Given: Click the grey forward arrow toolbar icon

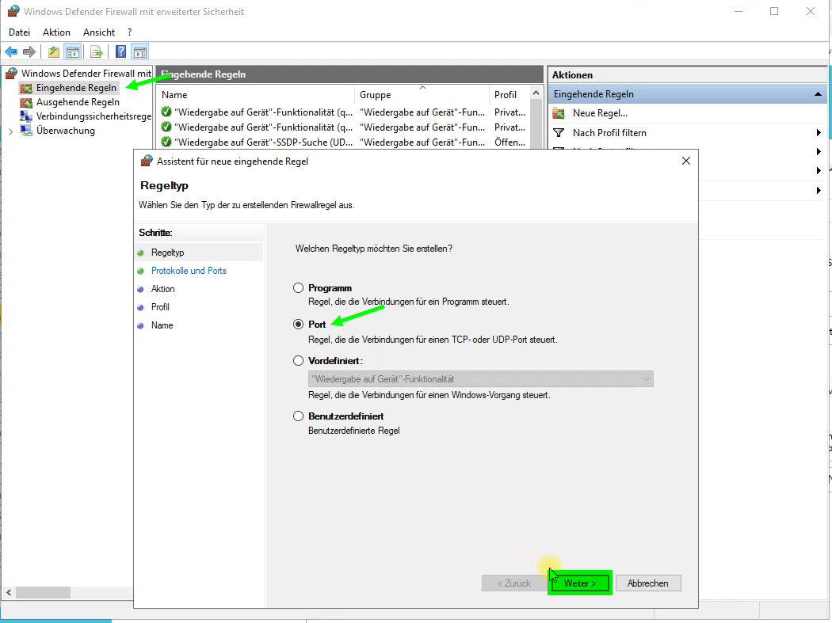Looking at the screenshot, I should click(29, 52).
